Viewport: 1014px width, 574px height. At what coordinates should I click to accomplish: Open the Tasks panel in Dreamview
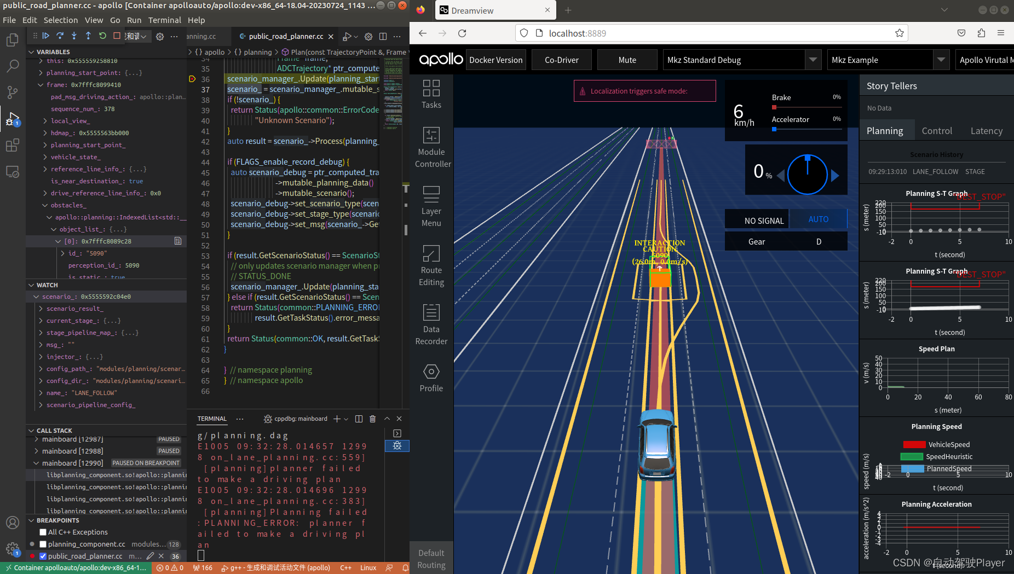[x=431, y=95]
